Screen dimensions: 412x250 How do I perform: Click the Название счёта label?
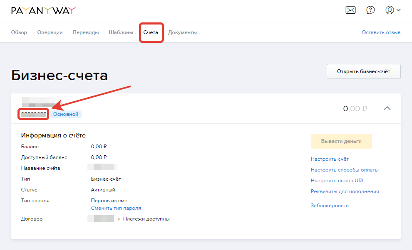(x=40, y=168)
